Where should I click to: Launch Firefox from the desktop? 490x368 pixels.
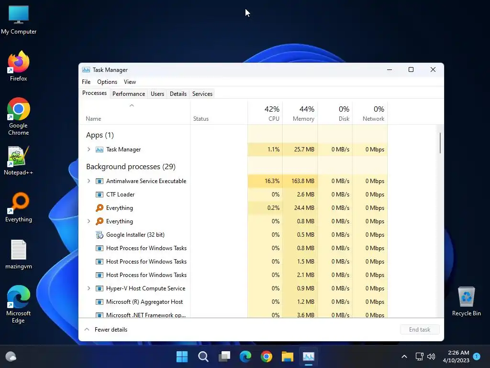(x=19, y=66)
